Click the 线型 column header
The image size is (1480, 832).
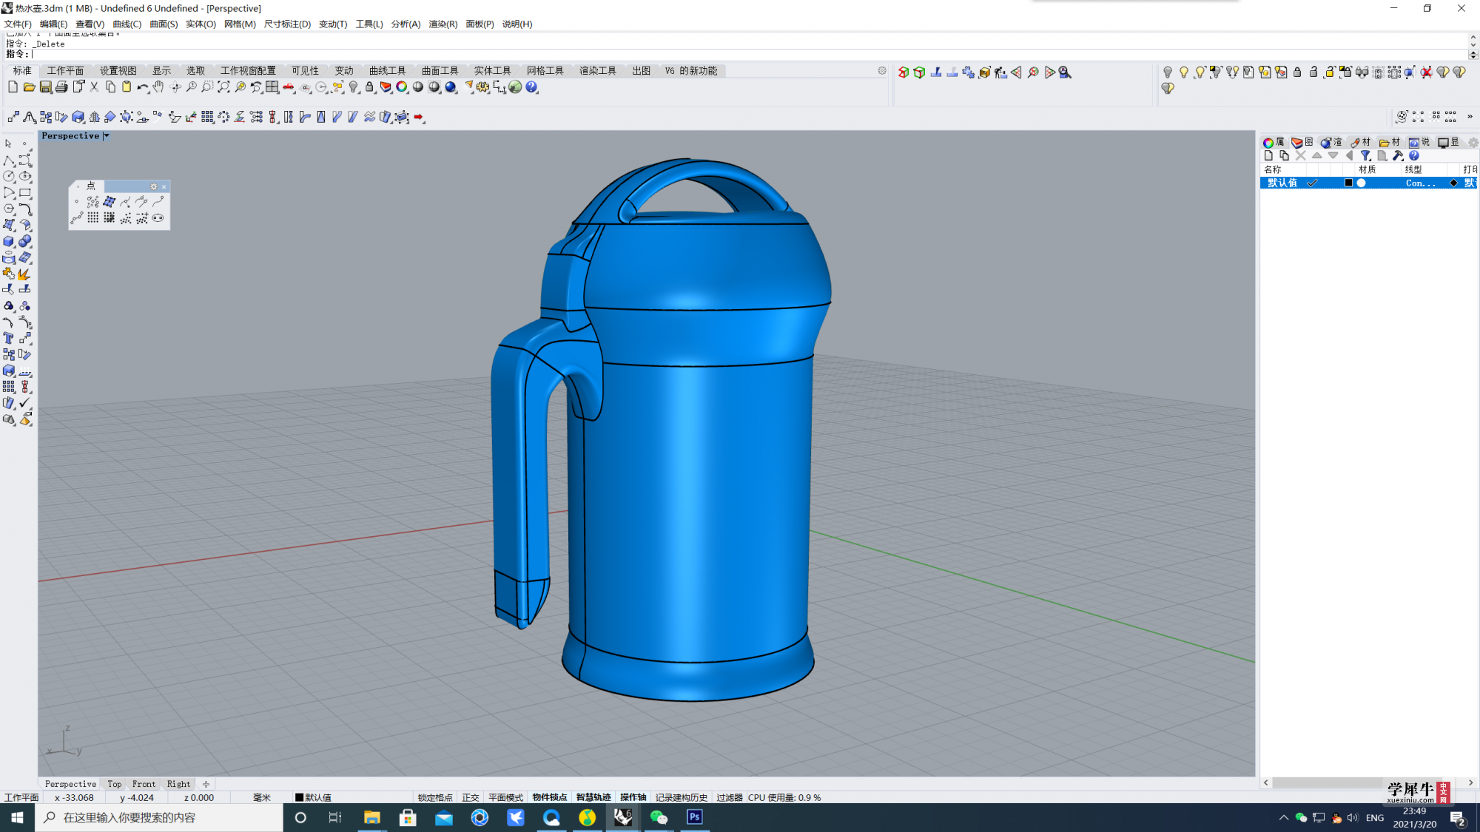(1413, 169)
